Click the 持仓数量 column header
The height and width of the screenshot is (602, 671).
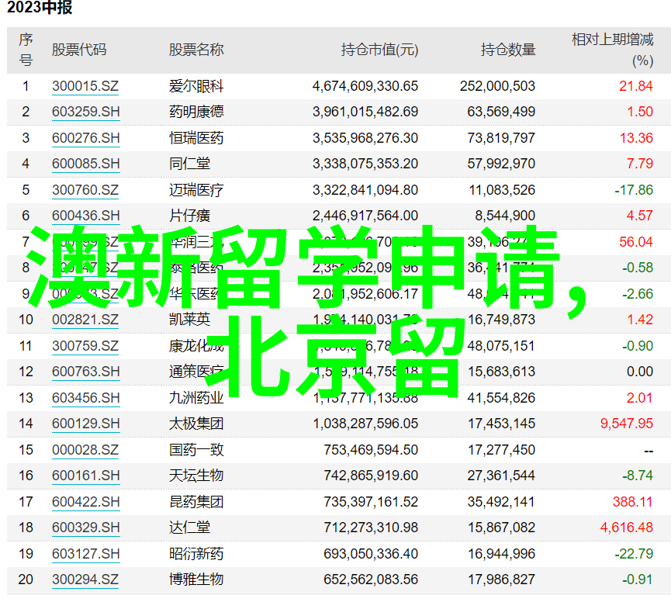click(508, 50)
